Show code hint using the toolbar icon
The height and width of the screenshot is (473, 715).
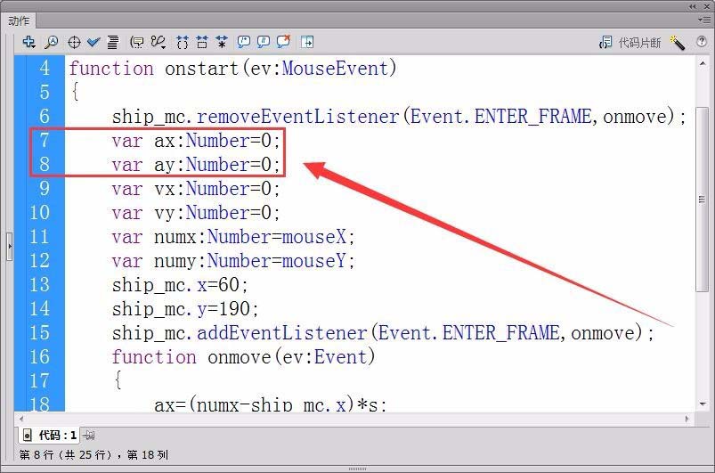[x=137, y=43]
